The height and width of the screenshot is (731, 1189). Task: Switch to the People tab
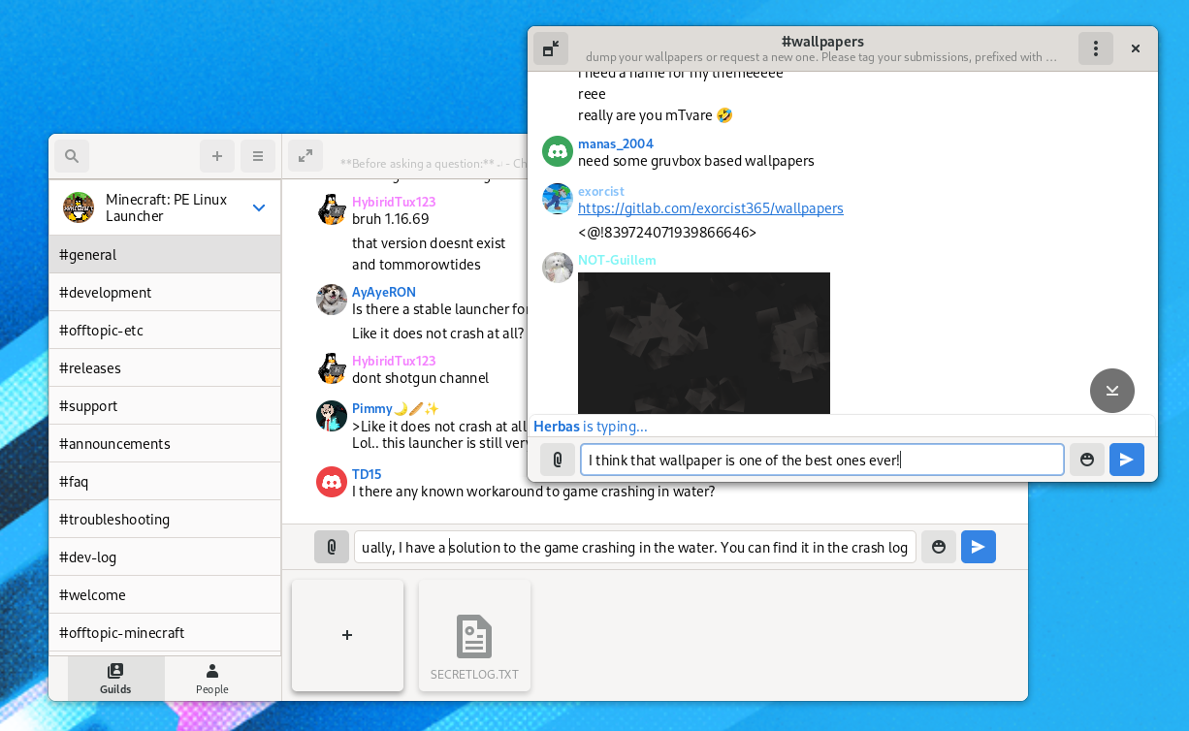212,679
